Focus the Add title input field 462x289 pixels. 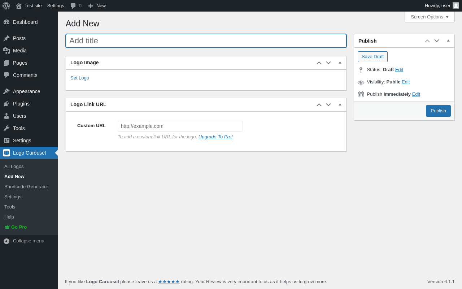click(x=206, y=41)
